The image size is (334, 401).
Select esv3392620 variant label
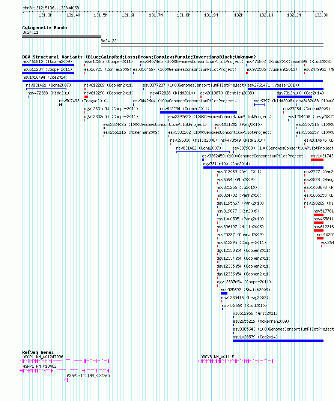click(x=220, y=117)
